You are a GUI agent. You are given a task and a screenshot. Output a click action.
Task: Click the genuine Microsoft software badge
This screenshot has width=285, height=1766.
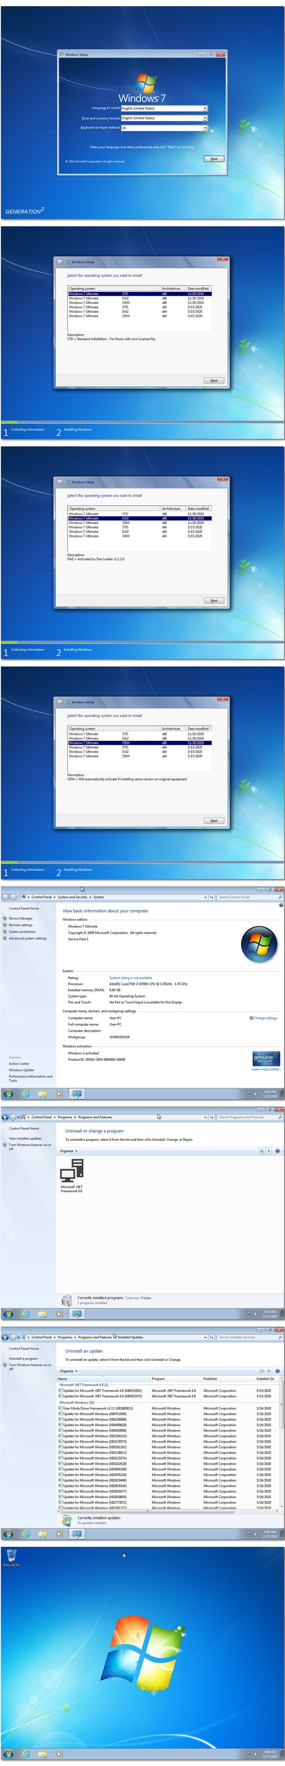266,1059
